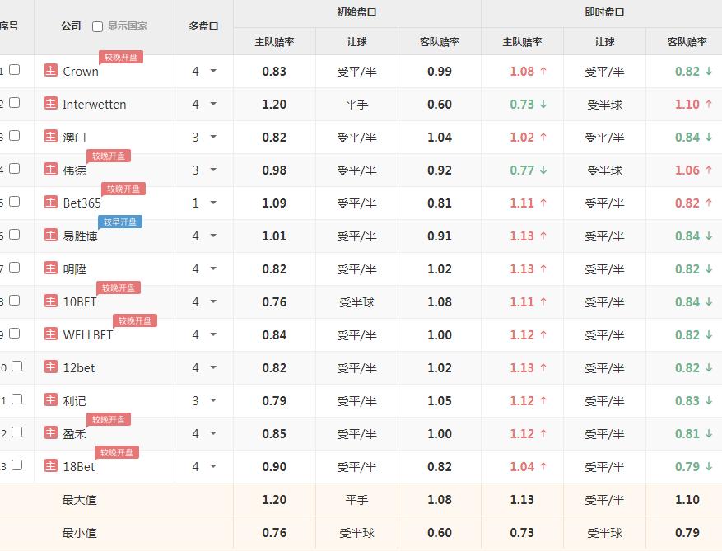This screenshot has width=722, height=551.
Task: Click the red 主 icon beside Crown
Action: (51, 71)
